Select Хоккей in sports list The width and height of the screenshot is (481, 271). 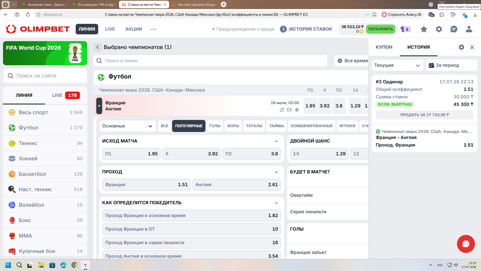coord(45,159)
